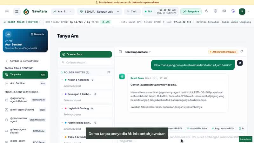The width and height of the screenshot is (254, 143).
Task: Expand the user profile chevron
Action: (x=248, y=11)
